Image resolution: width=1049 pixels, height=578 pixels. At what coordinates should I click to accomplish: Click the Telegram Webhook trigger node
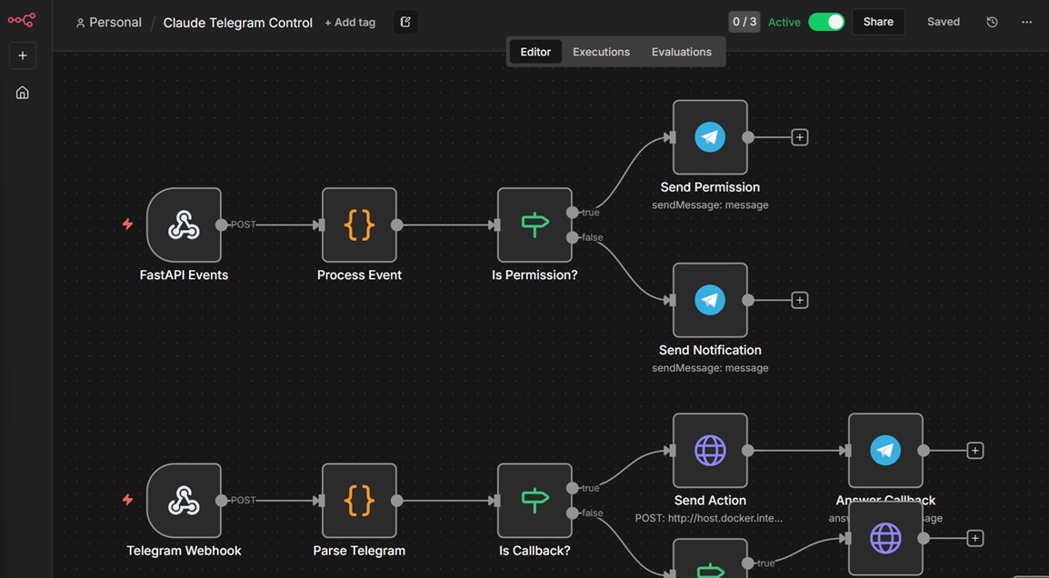coord(184,501)
